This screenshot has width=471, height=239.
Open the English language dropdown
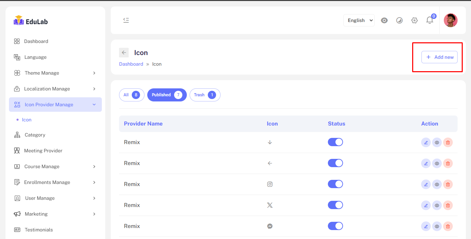[x=359, y=20]
